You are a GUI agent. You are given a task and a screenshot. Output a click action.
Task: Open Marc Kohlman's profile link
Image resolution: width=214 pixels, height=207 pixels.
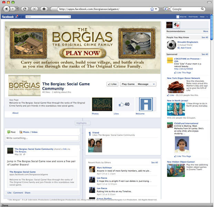point(104,168)
